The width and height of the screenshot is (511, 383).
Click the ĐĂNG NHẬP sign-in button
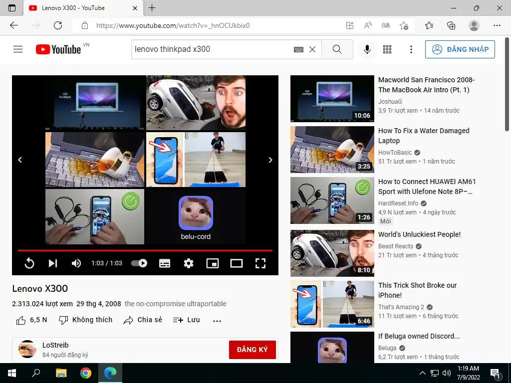click(x=460, y=49)
